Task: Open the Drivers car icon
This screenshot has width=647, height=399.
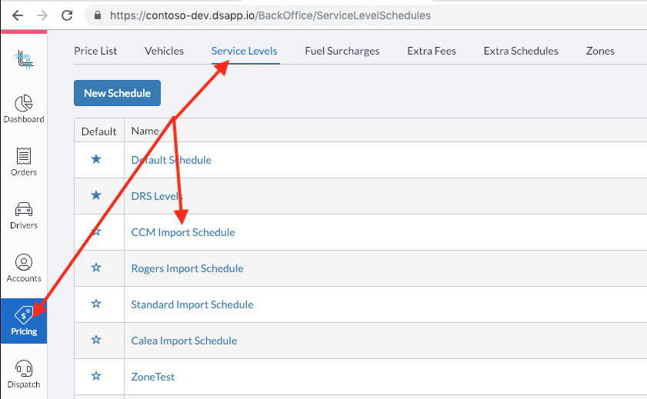Action: coord(24,209)
